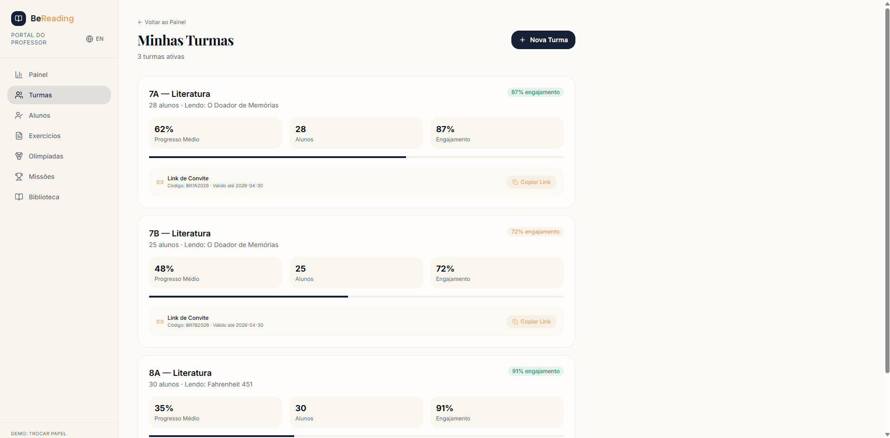890x438 pixels.
Task: Click the chain link icon for code BR7B2026
Action: click(x=160, y=322)
